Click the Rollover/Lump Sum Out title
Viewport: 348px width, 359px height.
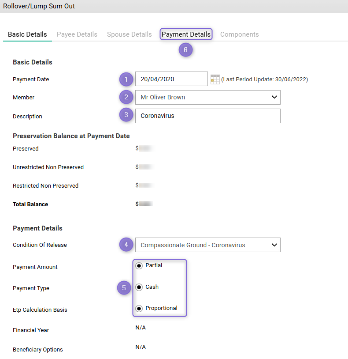39,6
